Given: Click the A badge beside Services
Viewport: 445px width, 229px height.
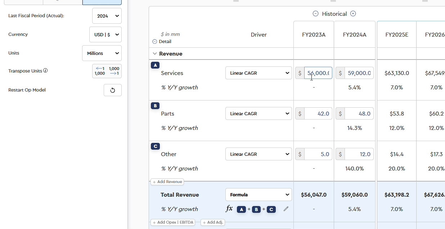Looking at the screenshot, I should point(155,65).
